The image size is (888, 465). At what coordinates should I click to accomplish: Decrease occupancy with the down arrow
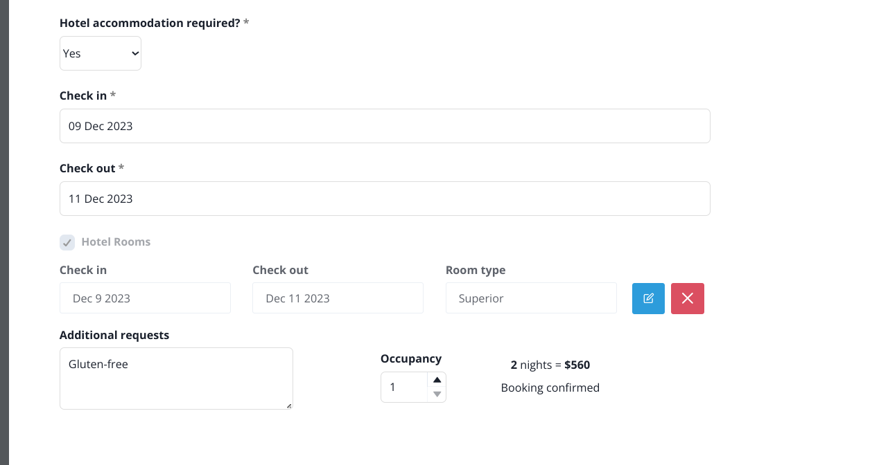437,394
